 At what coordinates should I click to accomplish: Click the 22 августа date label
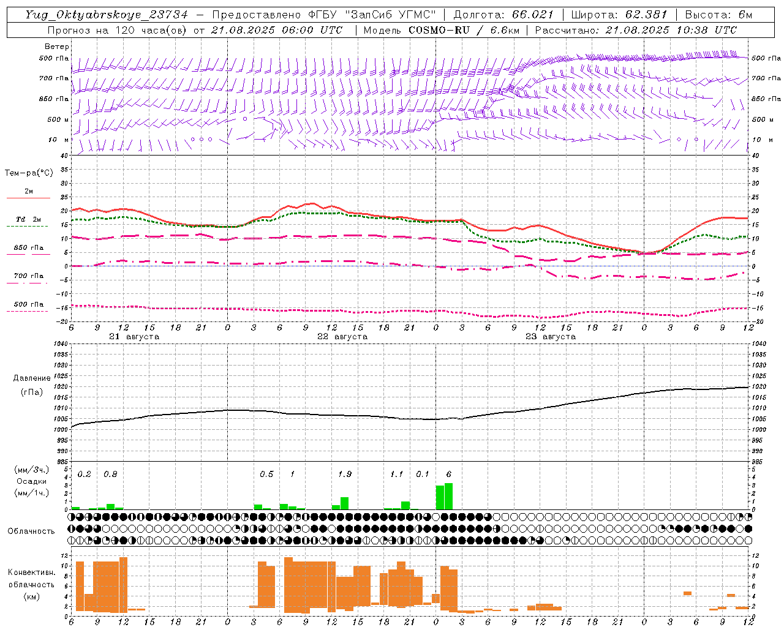pos(342,337)
